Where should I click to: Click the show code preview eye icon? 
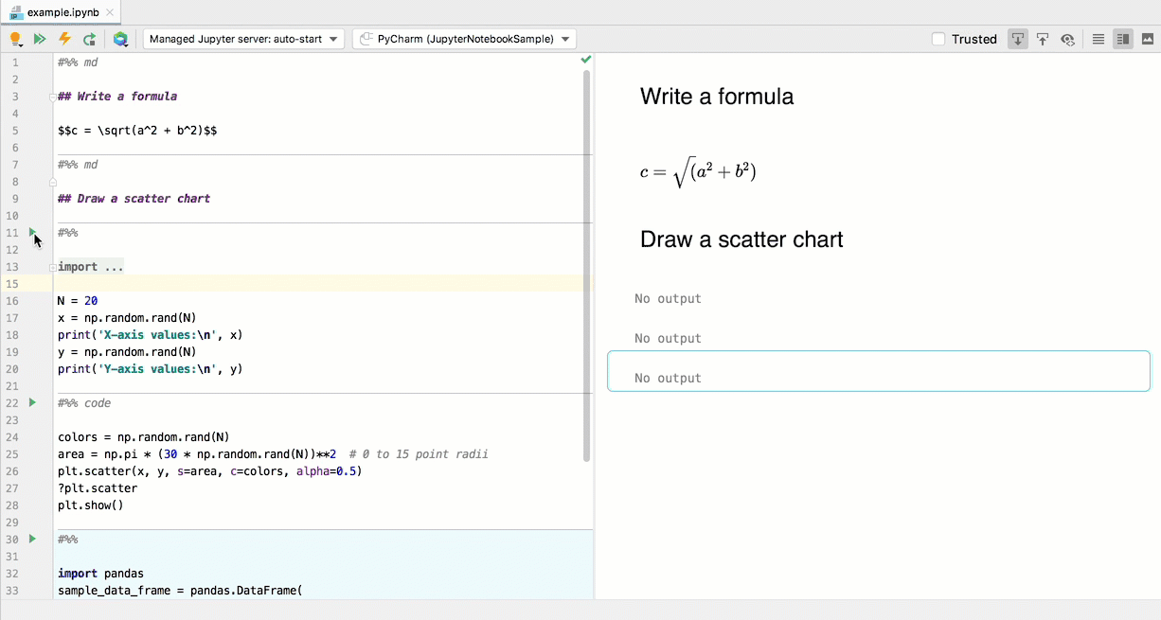1067,39
